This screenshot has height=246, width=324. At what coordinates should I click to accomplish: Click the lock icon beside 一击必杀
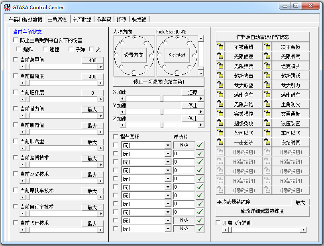coord(220,143)
